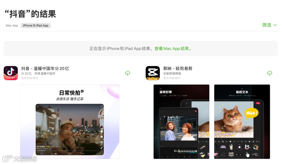Click the 专为 iPad 设计 label under 抖音
Screen dimensions: 284x164
[30, 78]
